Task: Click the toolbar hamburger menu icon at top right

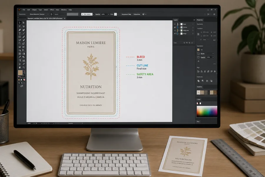Action: click(214, 14)
